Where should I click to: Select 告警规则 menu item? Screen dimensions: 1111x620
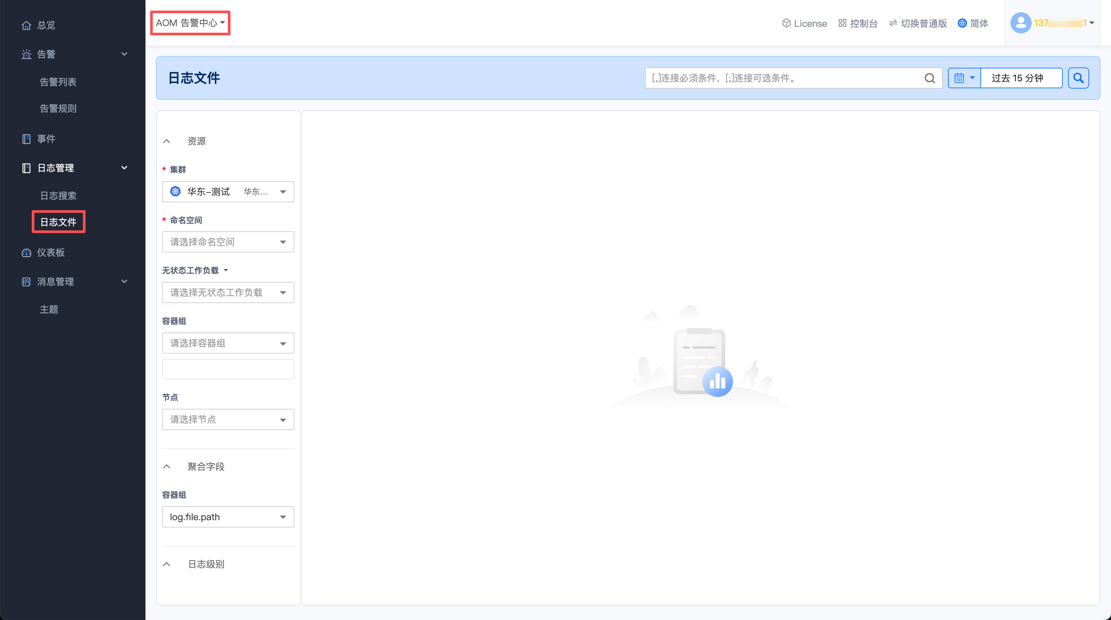pyautogui.click(x=58, y=108)
